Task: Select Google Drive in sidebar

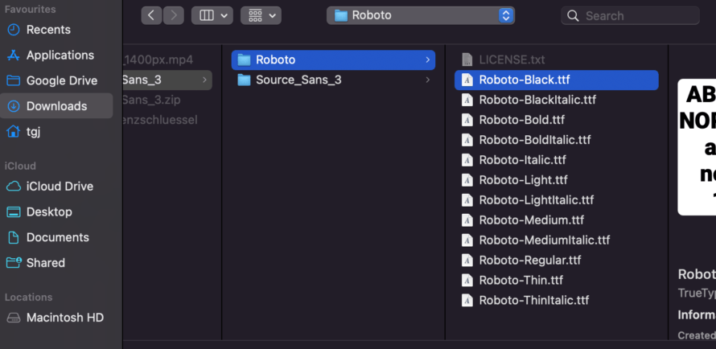Action: tap(61, 80)
